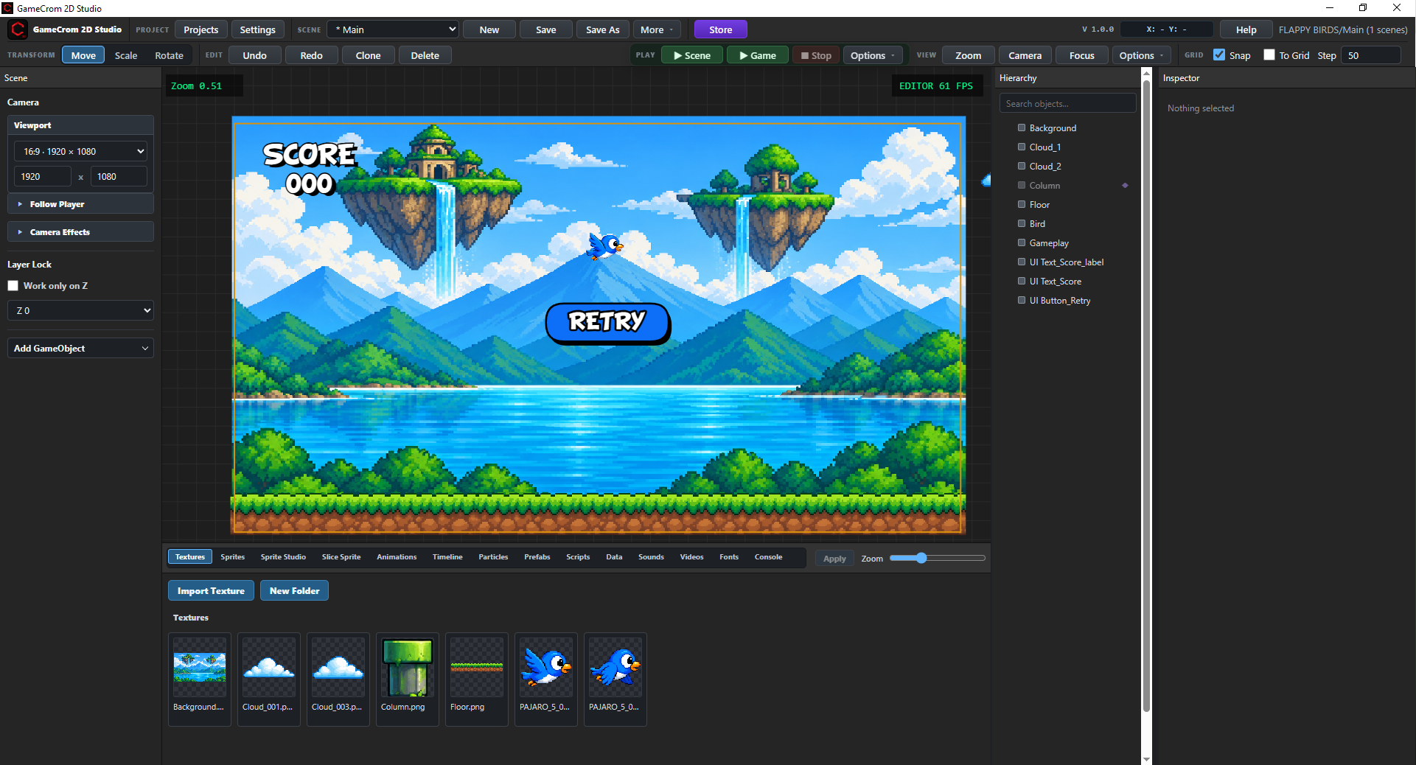Click the square icon beside Cloud_1
The height and width of the screenshot is (765, 1416).
[1022, 147]
